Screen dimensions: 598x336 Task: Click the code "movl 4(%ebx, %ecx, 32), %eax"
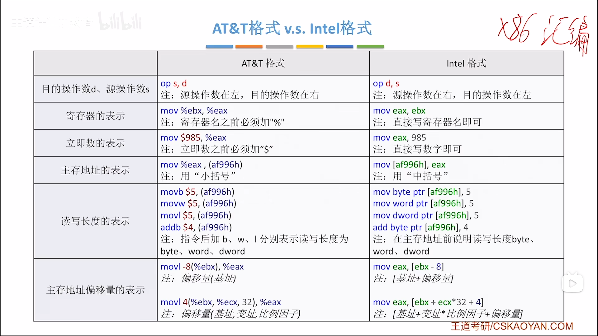221,302
